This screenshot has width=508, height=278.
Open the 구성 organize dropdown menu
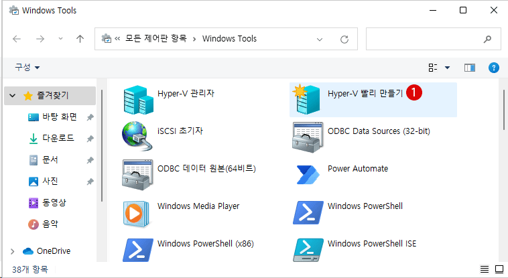[x=27, y=68]
